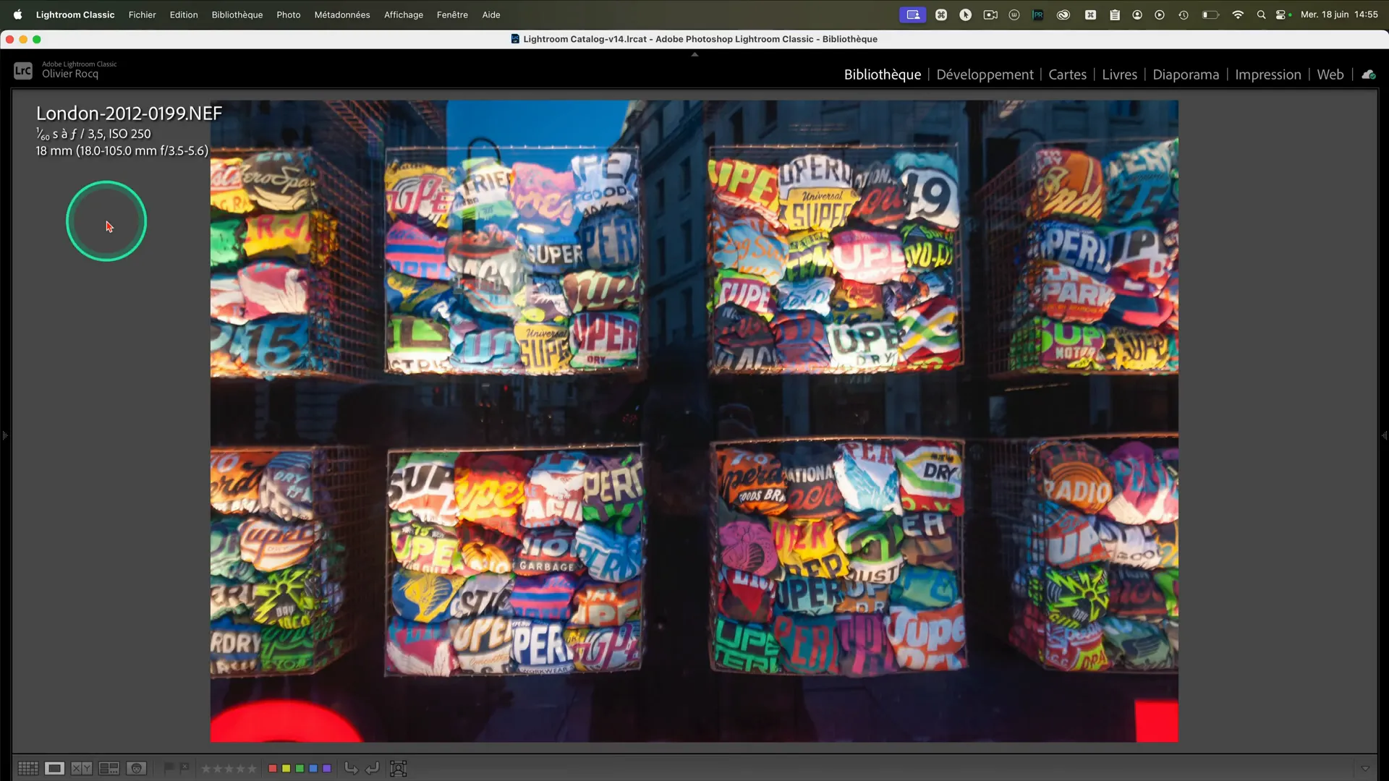Click the T-shirt display photo to zoom
This screenshot has height=781, width=1389.
pyautogui.click(x=694, y=421)
